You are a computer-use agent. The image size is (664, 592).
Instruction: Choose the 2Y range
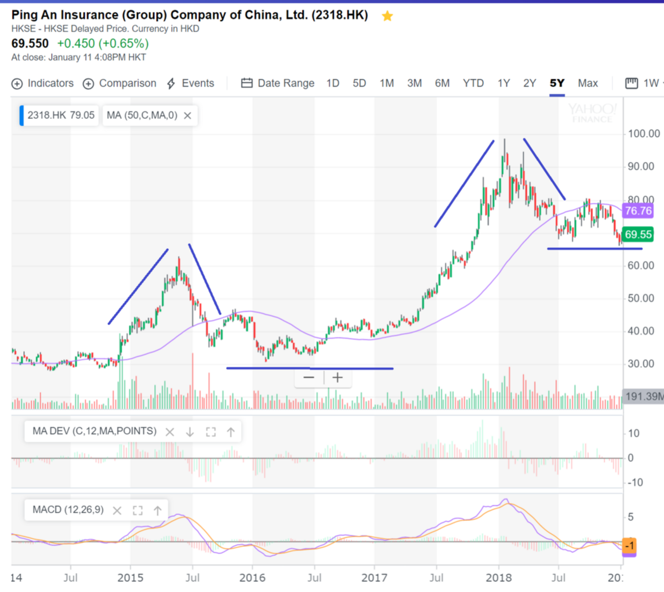tap(530, 83)
